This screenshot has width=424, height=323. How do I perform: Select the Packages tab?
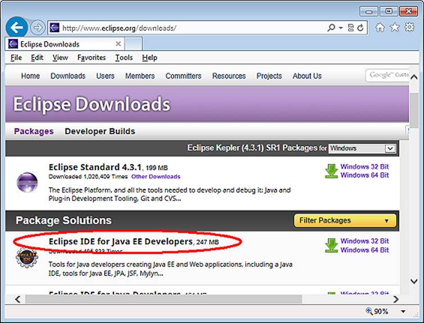(x=34, y=131)
